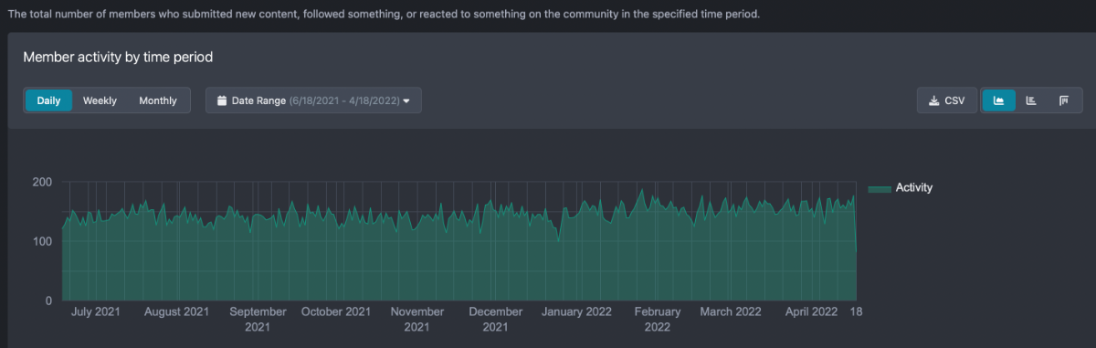Screen dimensions: 1096x348
Task: Click the '18' end-date axis label
Action: pyautogui.click(x=857, y=311)
